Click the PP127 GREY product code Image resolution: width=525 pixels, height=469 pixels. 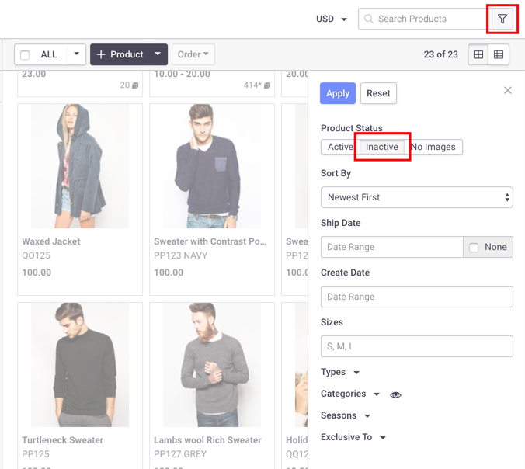pyautogui.click(x=180, y=454)
